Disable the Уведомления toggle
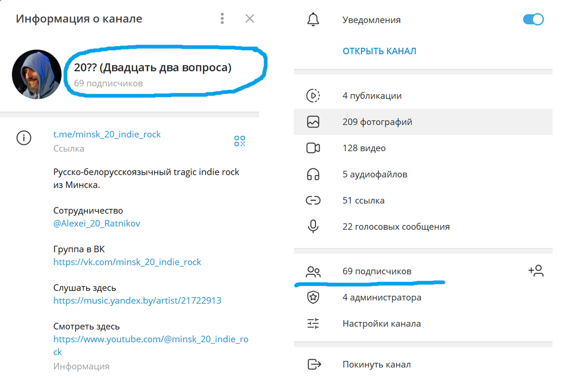The height and width of the screenshot is (390, 563). coord(533,20)
